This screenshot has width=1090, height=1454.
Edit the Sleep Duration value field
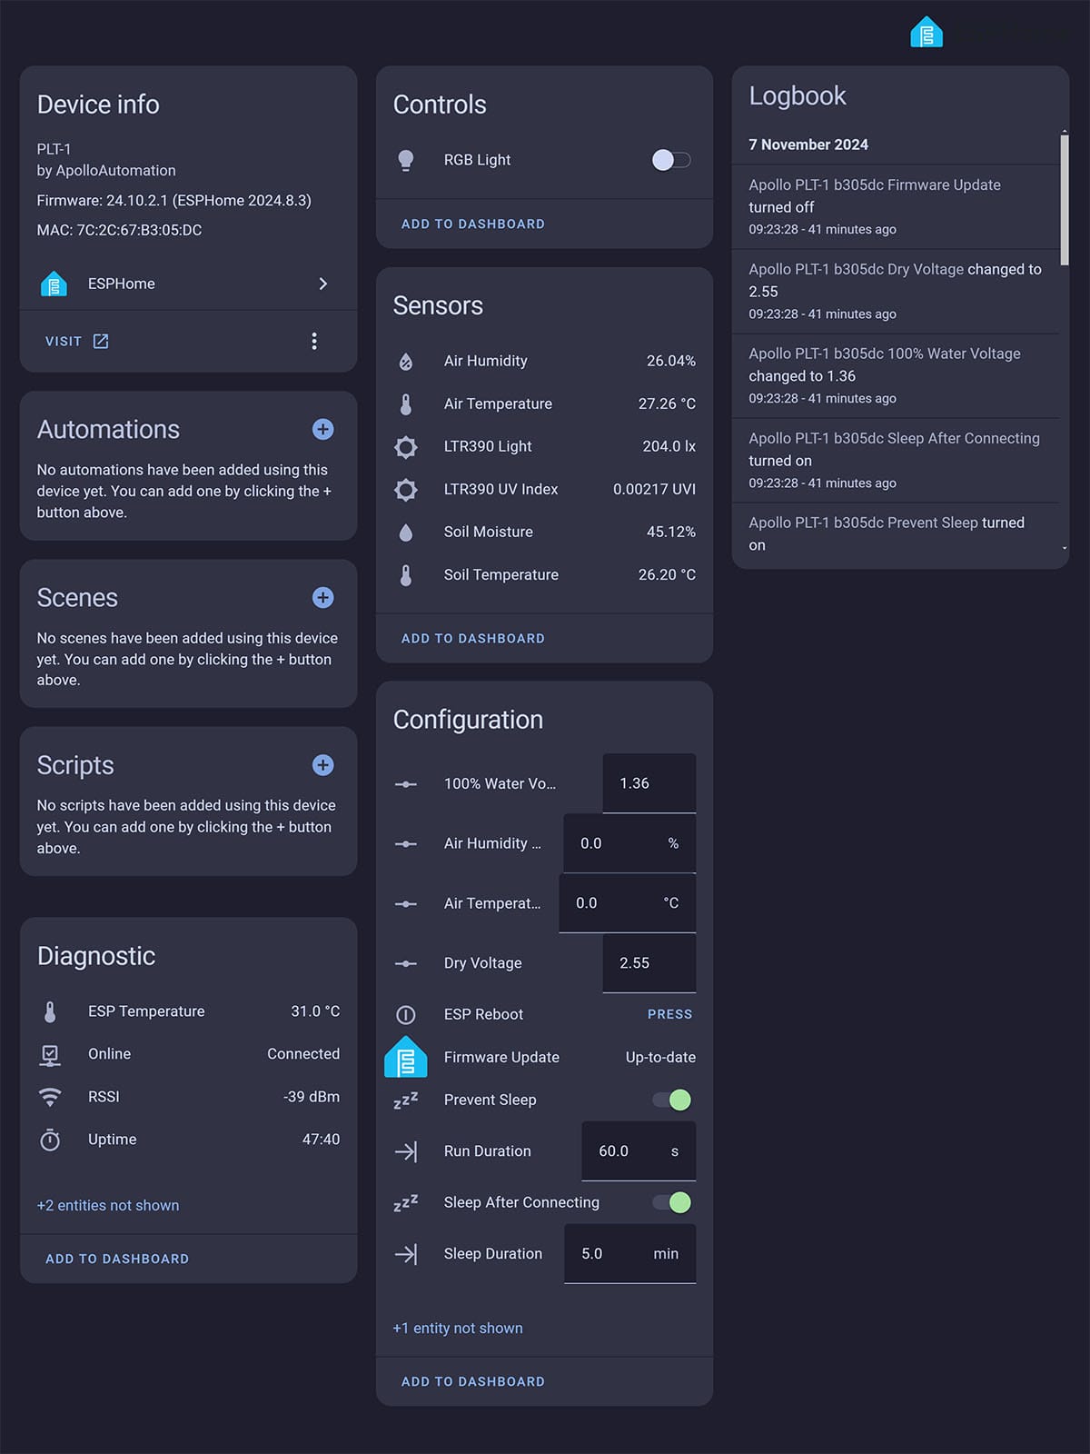[609, 1253]
